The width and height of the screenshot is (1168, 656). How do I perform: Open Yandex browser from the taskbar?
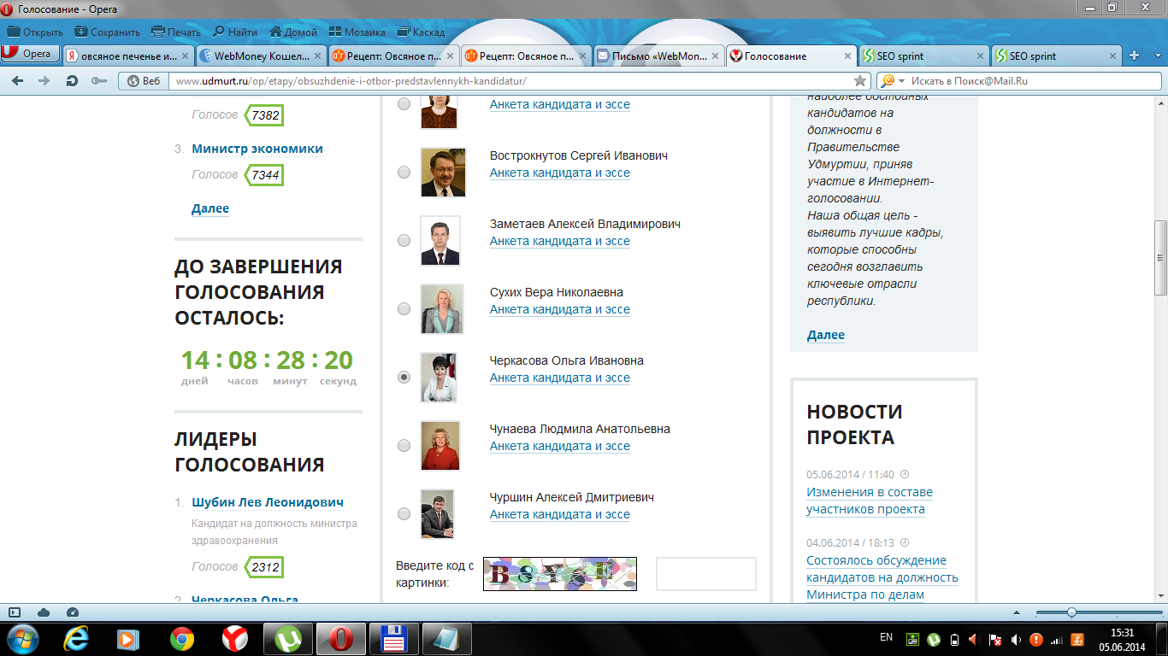coord(235,638)
